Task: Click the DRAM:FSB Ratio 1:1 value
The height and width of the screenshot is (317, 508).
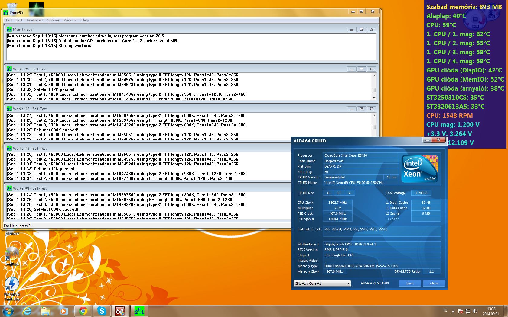Action: (x=431, y=271)
